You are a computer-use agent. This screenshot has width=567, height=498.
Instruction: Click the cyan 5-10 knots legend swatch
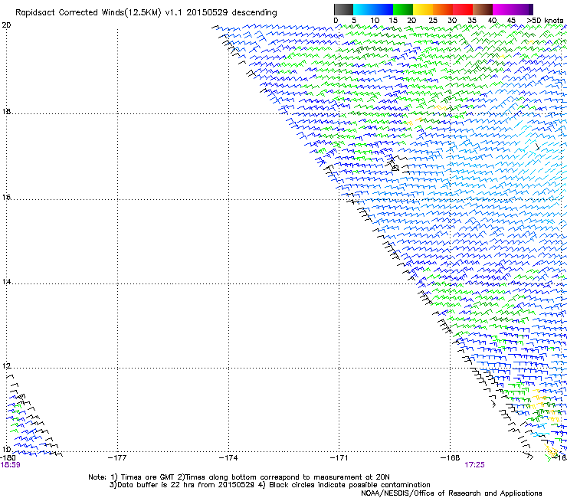(362, 9)
